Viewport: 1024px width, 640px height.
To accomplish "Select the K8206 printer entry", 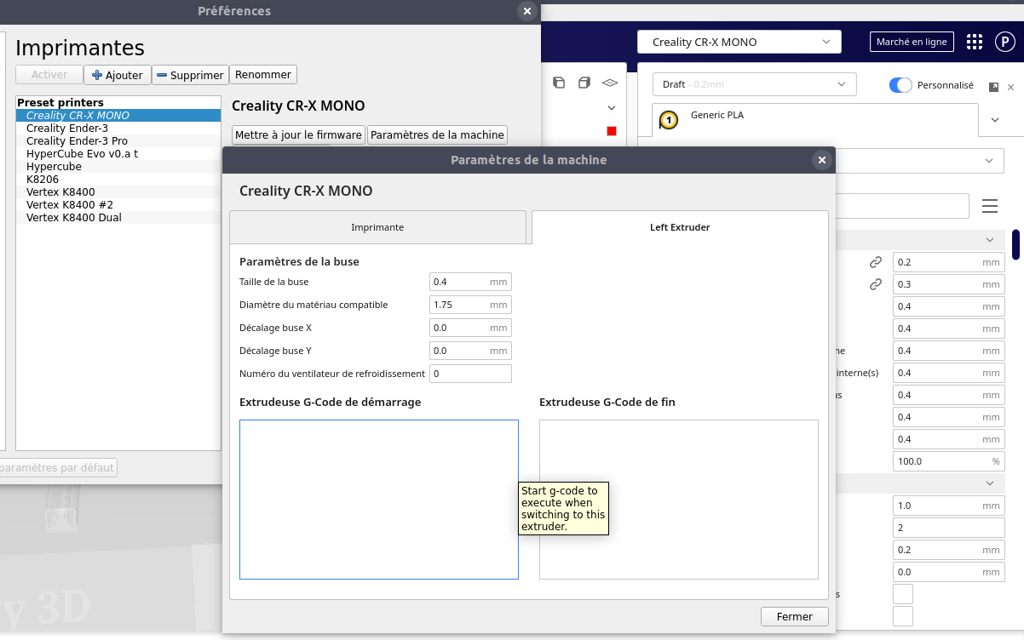I will tap(118, 179).
